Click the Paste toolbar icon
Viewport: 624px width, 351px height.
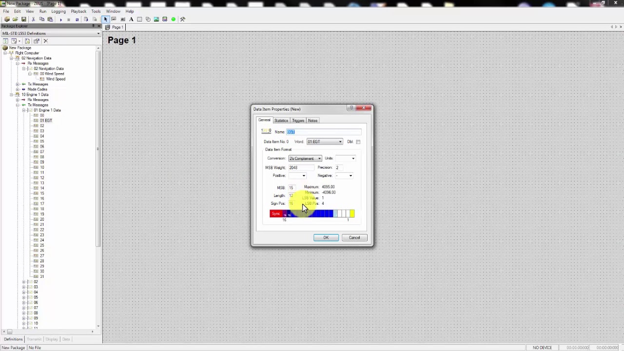50,19
